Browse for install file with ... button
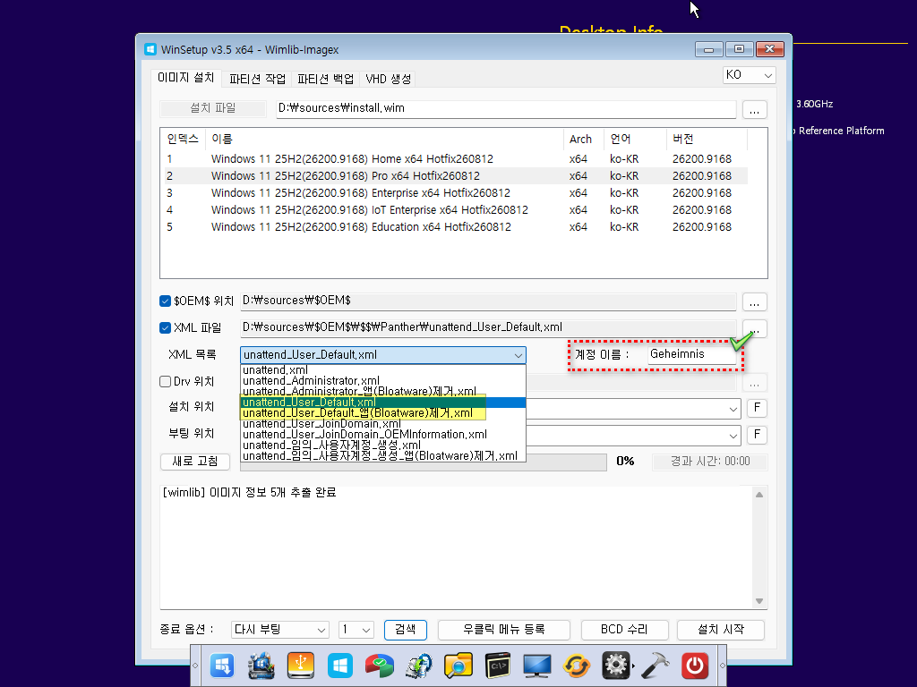Viewport: 917px width, 687px height. 754,110
